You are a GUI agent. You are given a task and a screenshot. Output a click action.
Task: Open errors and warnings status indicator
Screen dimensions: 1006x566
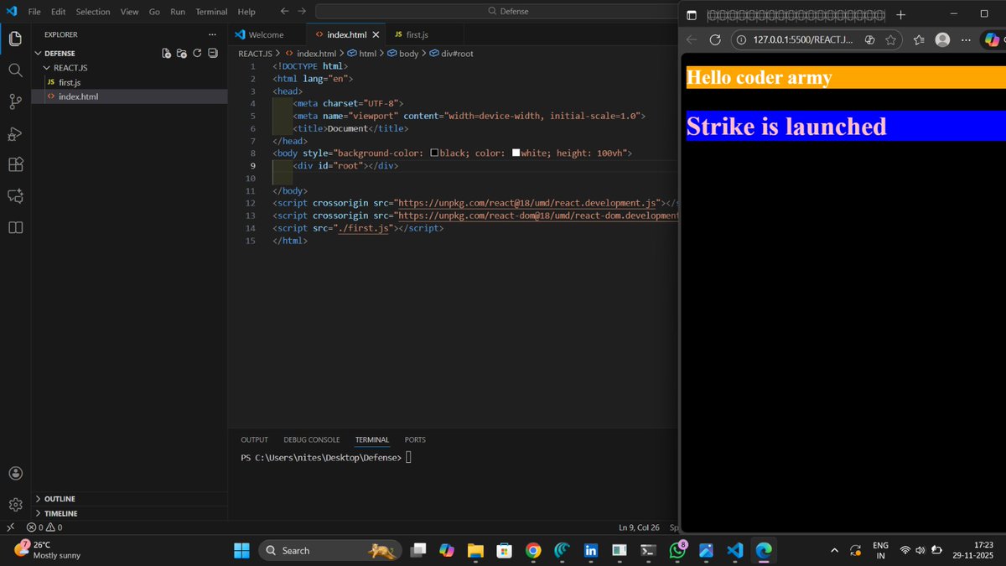tap(44, 527)
